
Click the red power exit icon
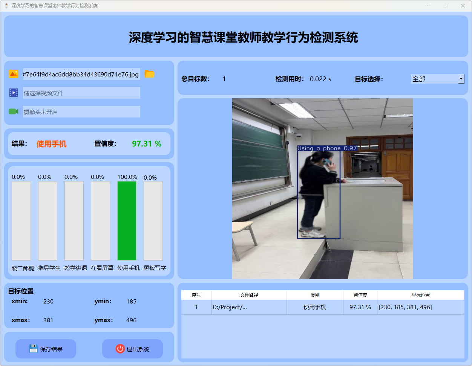(120, 349)
